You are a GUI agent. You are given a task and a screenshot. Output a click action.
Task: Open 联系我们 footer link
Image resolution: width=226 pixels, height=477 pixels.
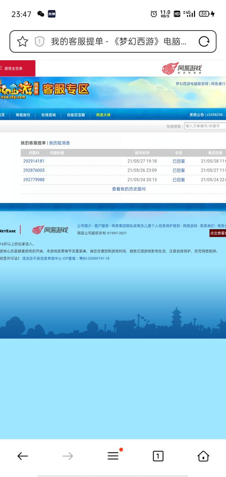pyautogui.click(x=207, y=226)
